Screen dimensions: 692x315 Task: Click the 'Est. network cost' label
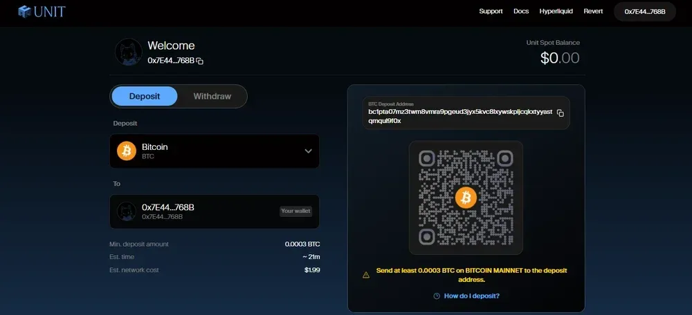(134, 270)
